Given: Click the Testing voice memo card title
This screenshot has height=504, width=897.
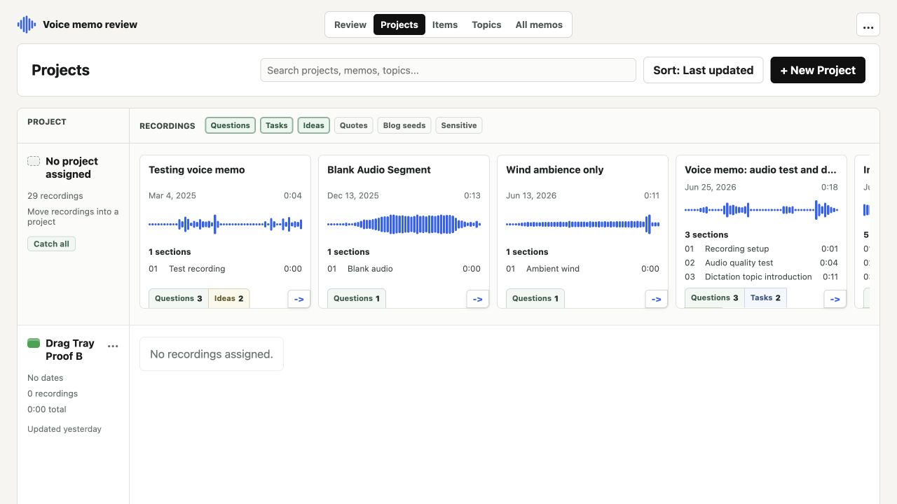Looking at the screenshot, I should coord(197,169).
